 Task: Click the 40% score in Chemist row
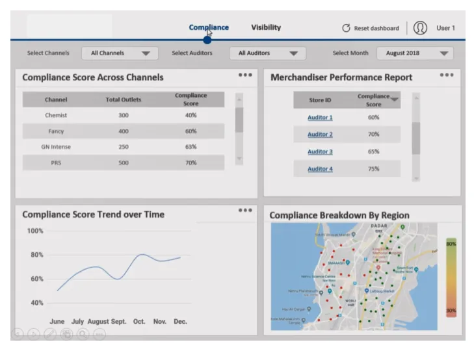tap(191, 115)
